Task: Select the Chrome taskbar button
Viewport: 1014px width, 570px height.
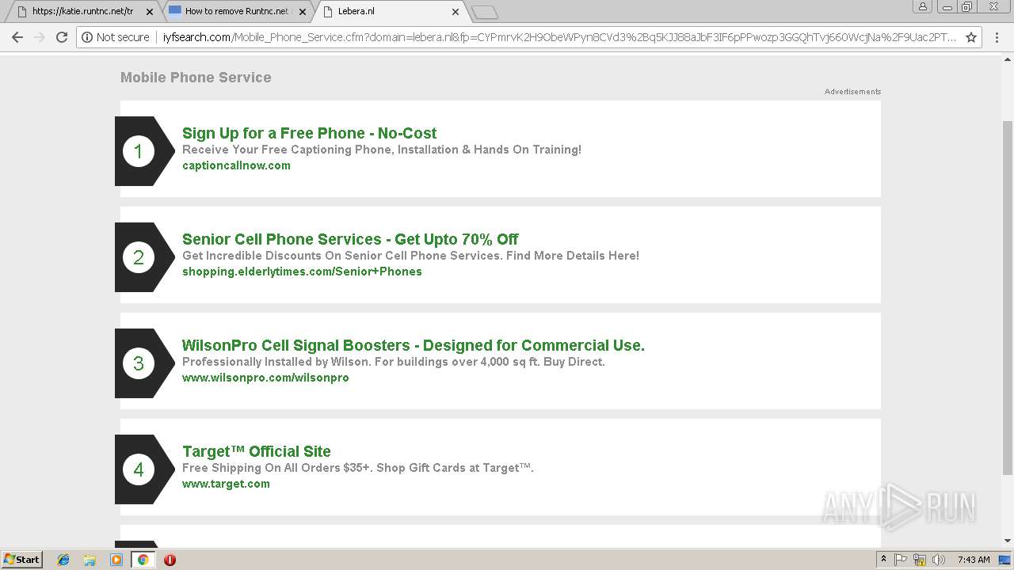Action: [x=143, y=560]
